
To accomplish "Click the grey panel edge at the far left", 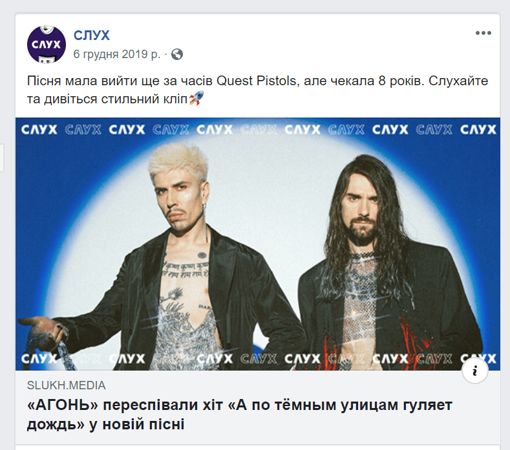I will [2, 158].
